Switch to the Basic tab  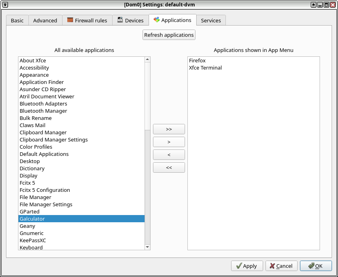pyautogui.click(x=17, y=20)
